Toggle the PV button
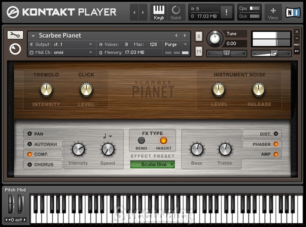306x227 pixels. click(x=297, y=51)
